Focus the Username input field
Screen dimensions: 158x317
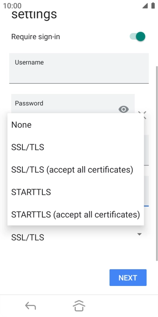[x=79, y=68]
